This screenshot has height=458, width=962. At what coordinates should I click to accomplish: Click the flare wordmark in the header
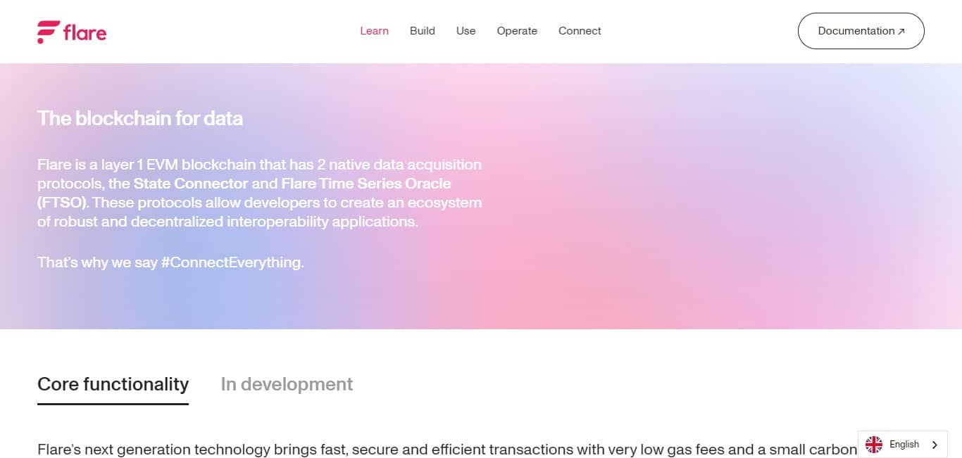pos(85,31)
